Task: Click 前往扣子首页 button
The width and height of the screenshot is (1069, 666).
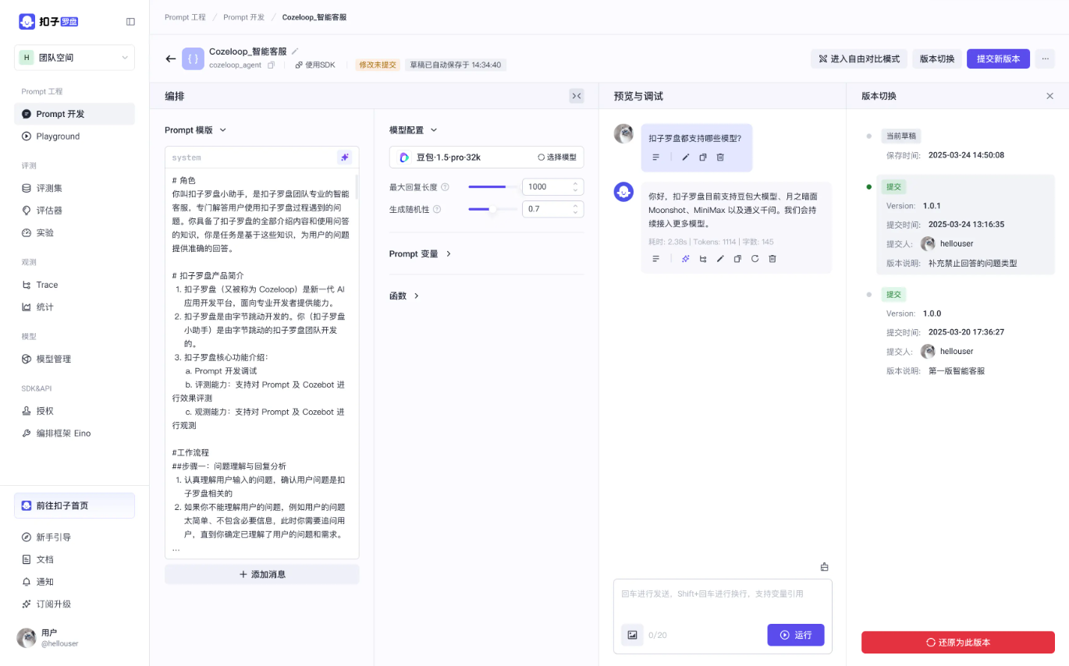Action: coord(74,505)
